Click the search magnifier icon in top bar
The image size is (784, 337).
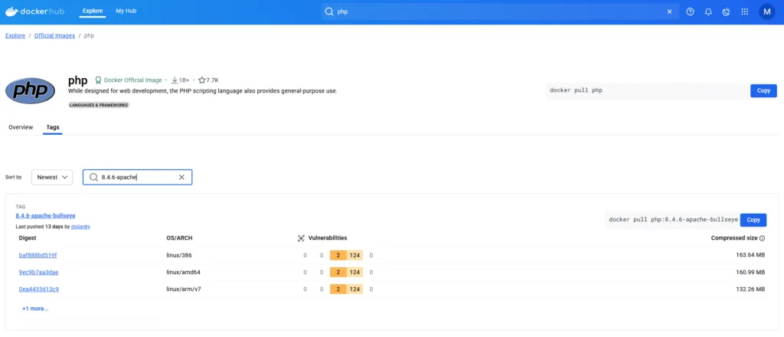pos(329,11)
